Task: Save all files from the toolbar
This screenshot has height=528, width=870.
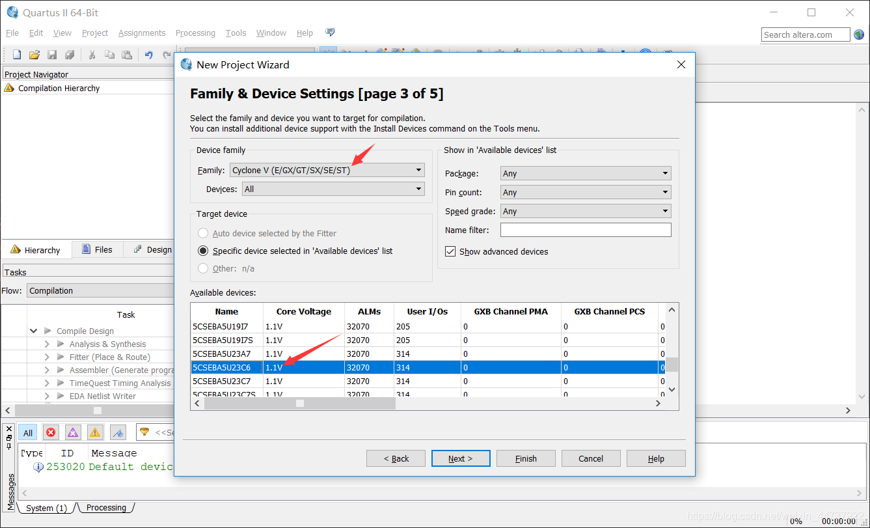Action: [70, 55]
